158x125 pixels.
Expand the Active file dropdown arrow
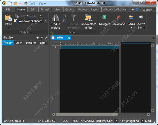click(x=144, y=27)
